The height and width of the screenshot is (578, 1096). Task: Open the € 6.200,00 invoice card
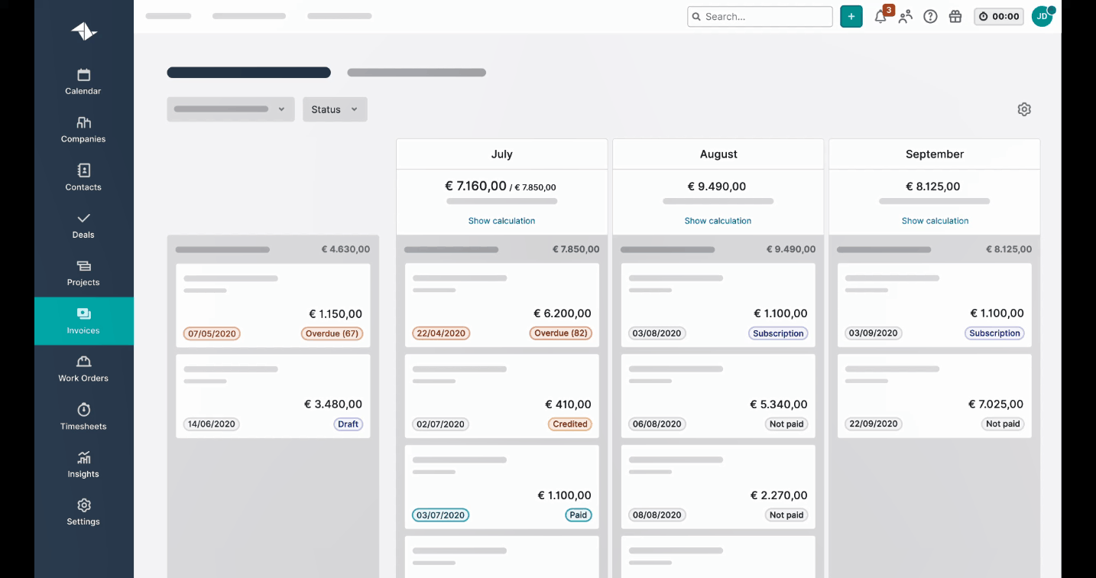[x=501, y=306]
